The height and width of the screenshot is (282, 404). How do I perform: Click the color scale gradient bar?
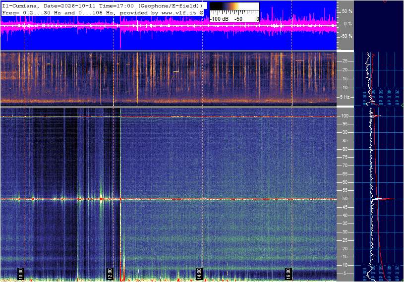234,6
